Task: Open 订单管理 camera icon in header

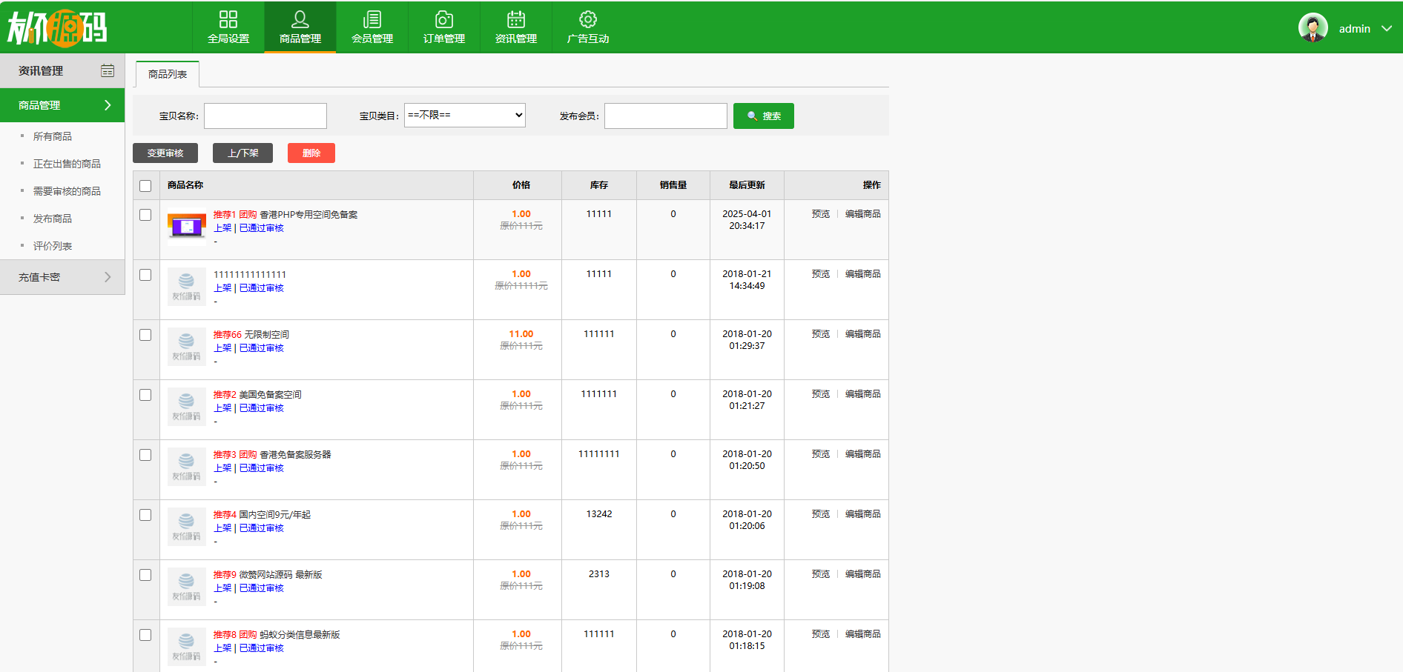Action: [x=444, y=19]
